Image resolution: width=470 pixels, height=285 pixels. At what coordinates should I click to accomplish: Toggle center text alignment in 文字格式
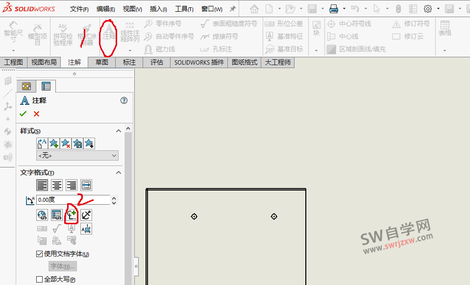point(56,185)
